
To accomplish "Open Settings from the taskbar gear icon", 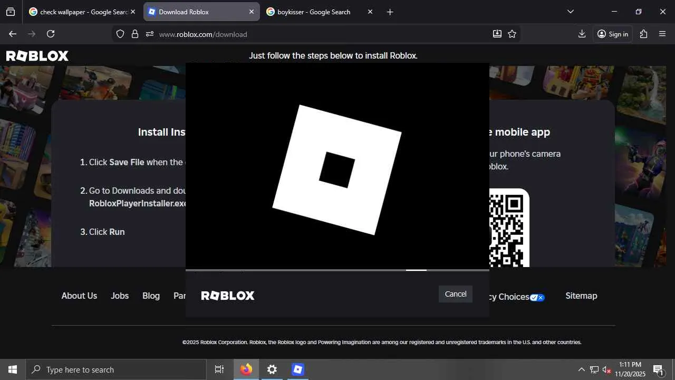I will click(272, 369).
